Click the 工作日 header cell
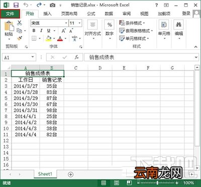 [26, 80]
